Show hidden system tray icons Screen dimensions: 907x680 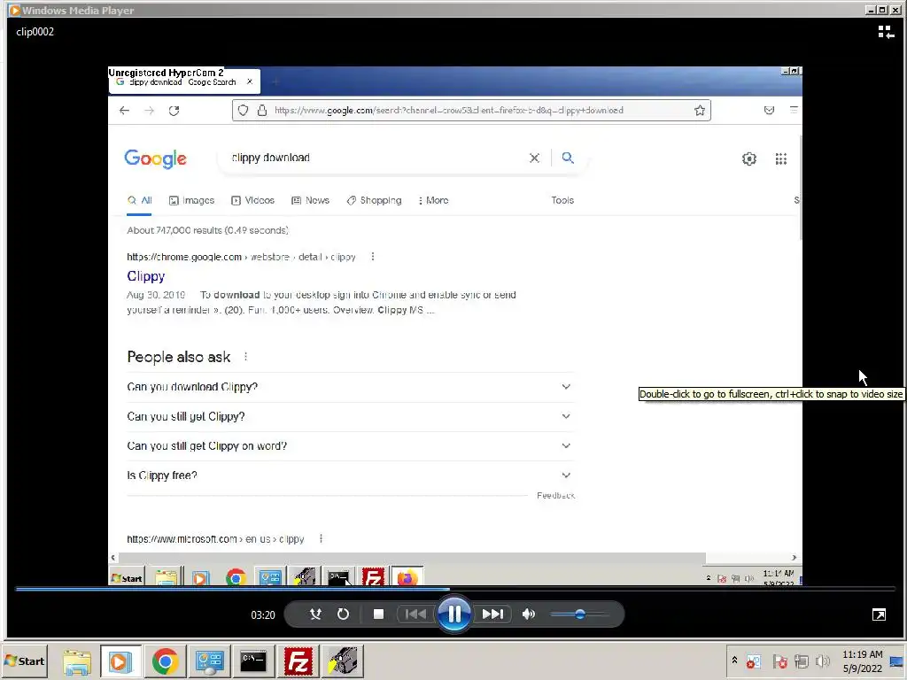pos(734,660)
